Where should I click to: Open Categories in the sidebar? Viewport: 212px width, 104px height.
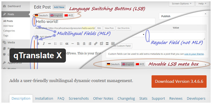tap(9, 31)
